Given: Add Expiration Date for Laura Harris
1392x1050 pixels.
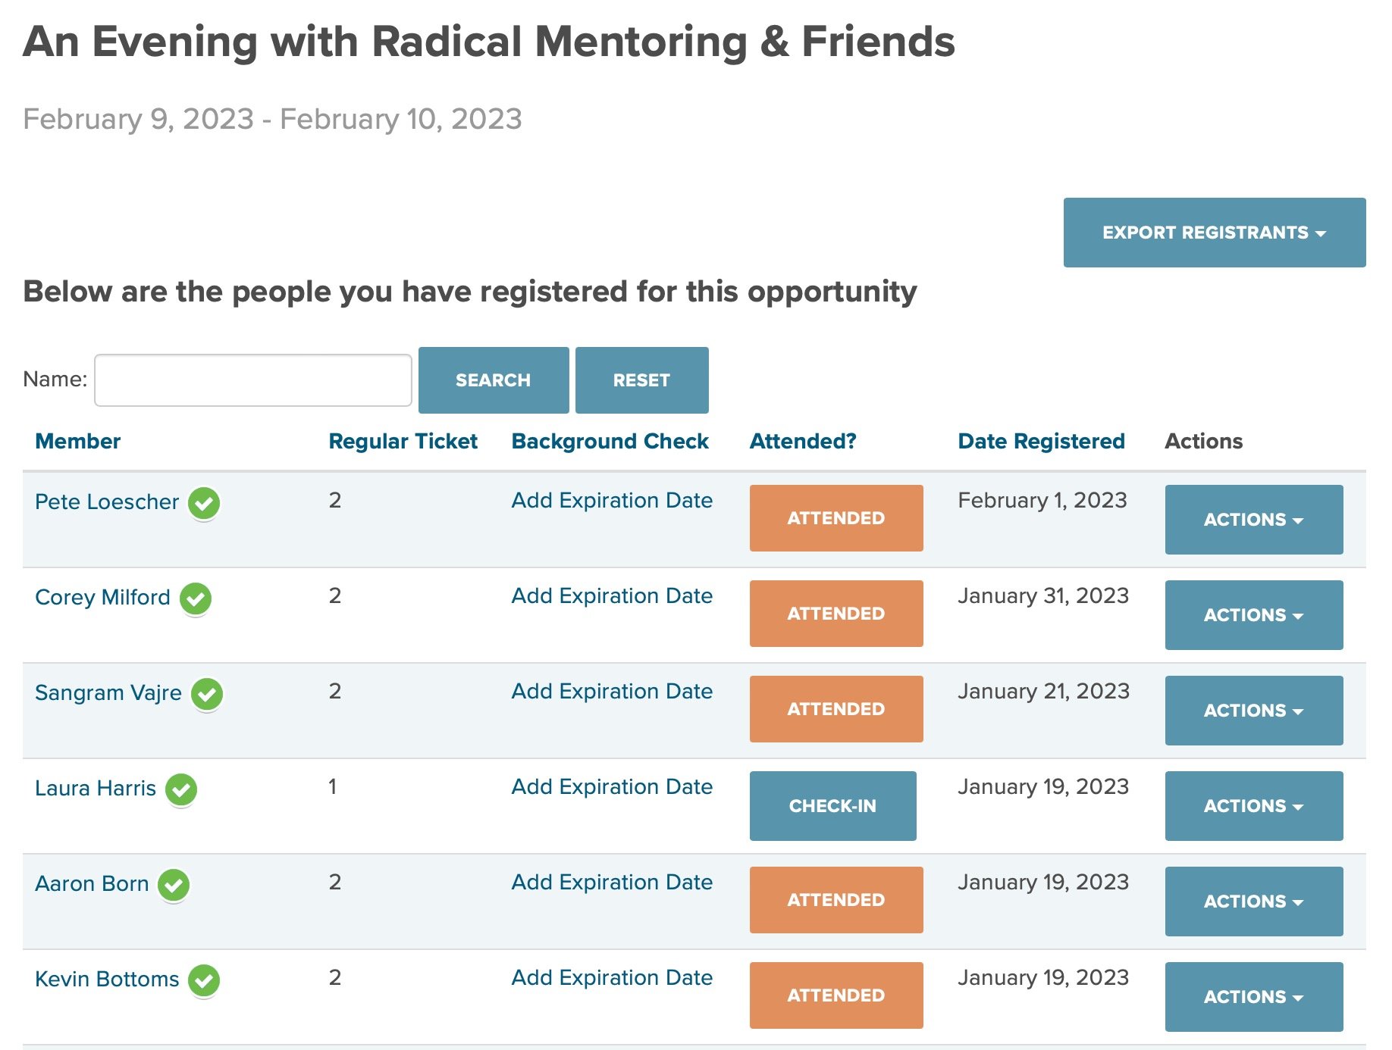Looking at the screenshot, I should pos(612,786).
